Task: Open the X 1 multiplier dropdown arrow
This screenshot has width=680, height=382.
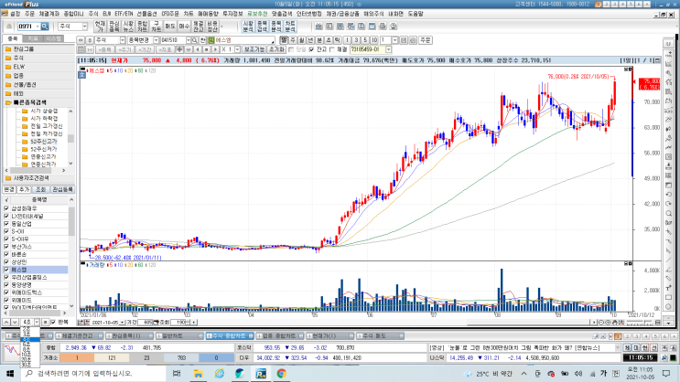Action: pyautogui.click(x=237, y=50)
